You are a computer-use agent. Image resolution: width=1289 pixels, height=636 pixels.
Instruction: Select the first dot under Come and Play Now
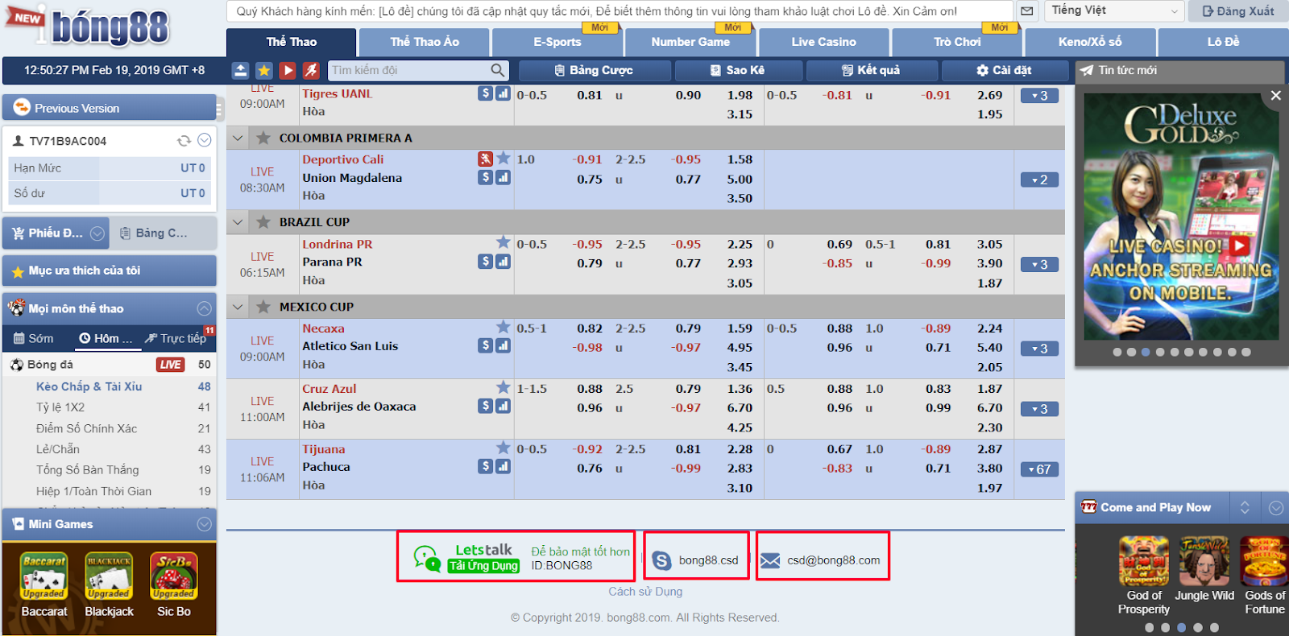(1150, 627)
